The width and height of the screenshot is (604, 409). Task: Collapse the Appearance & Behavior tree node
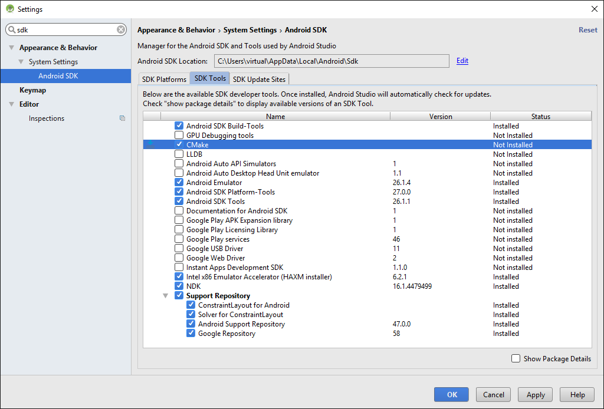pyautogui.click(x=11, y=48)
